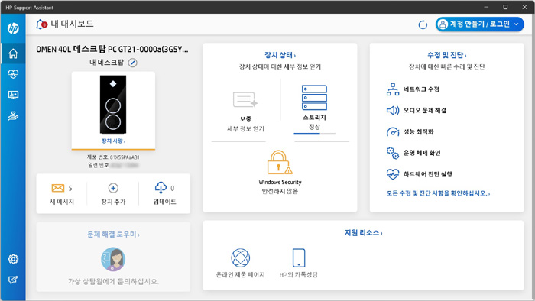
Task: Click the product number text
Action: click(113, 157)
